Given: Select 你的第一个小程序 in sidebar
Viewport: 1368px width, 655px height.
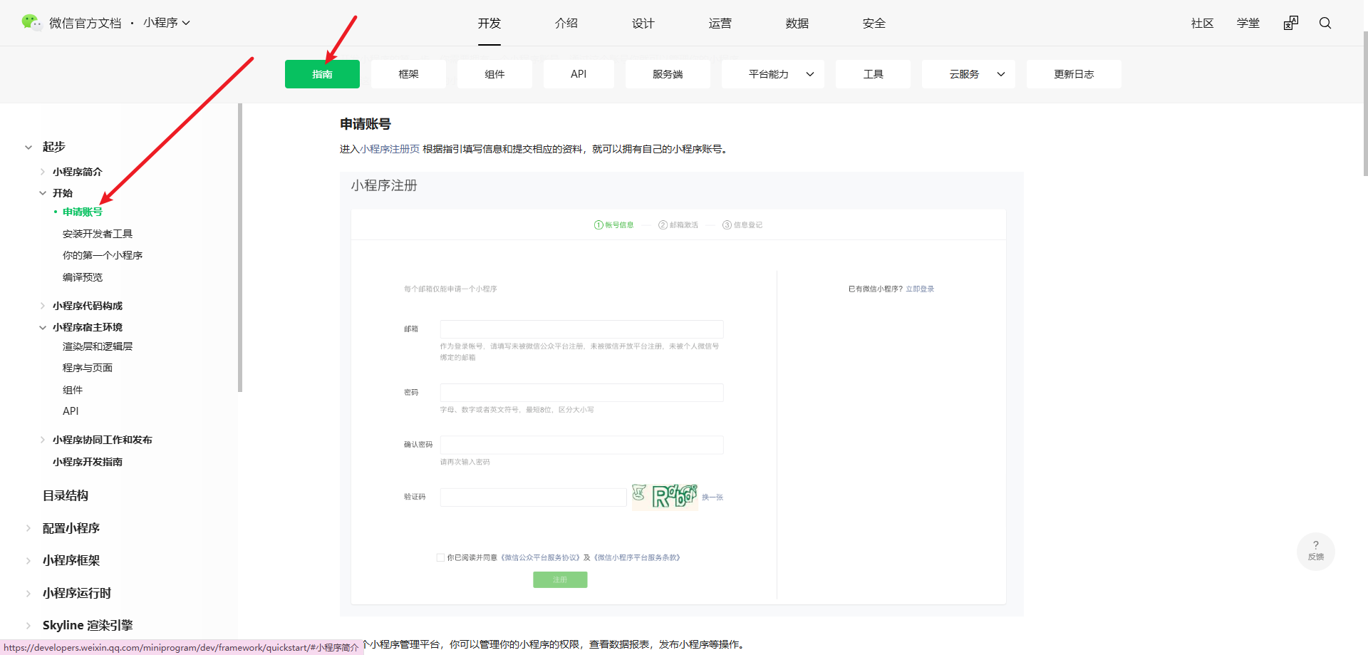Looking at the screenshot, I should point(103,255).
